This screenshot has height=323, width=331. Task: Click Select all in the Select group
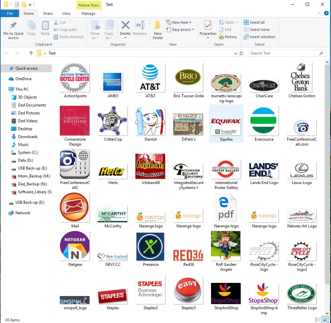click(255, 22)
